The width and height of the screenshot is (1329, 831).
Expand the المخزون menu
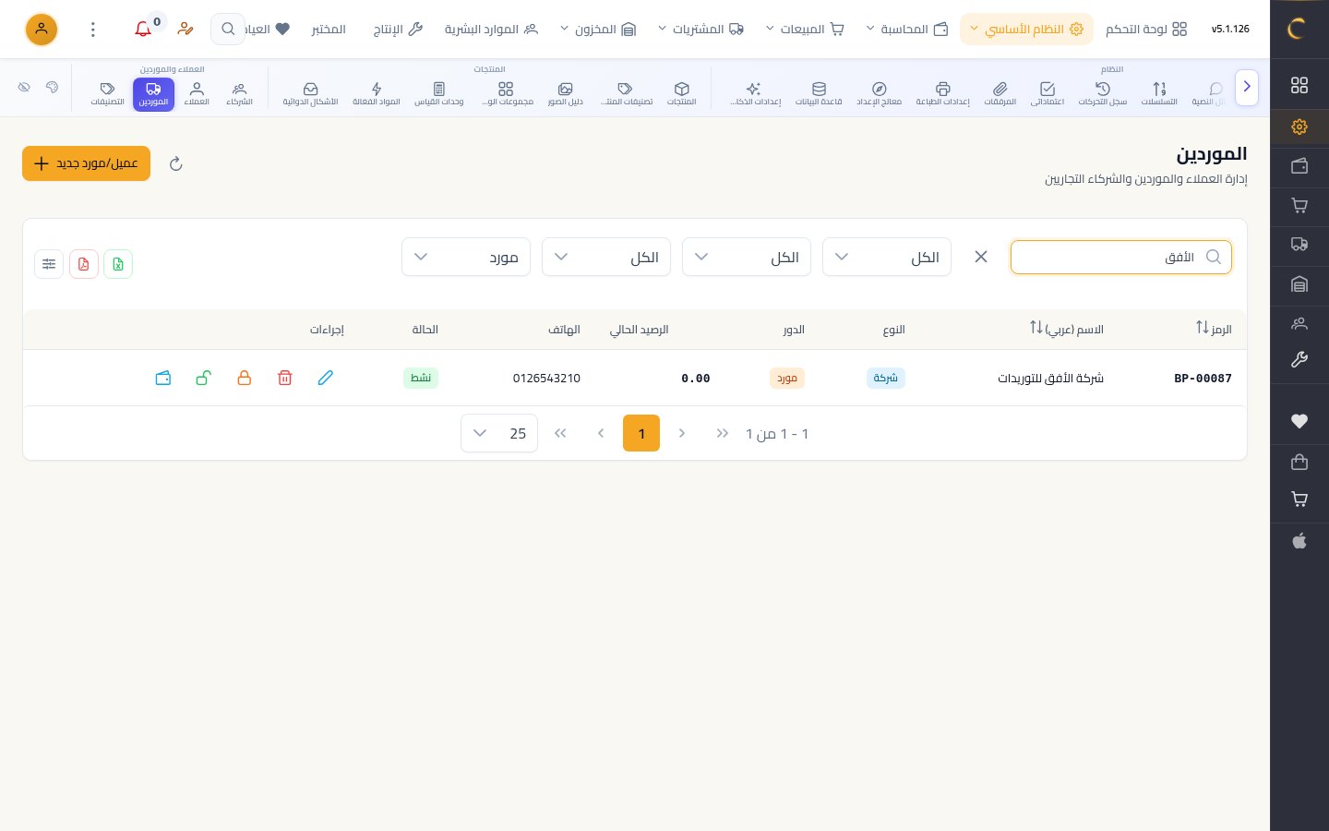[x=598, y=30]
